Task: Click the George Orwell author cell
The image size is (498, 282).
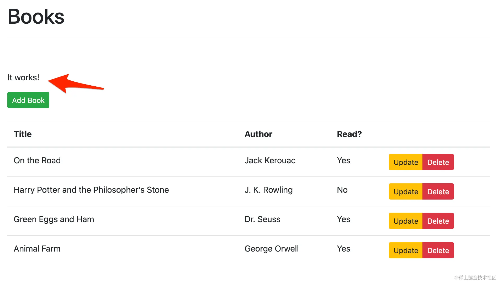Action: [271, 249]
